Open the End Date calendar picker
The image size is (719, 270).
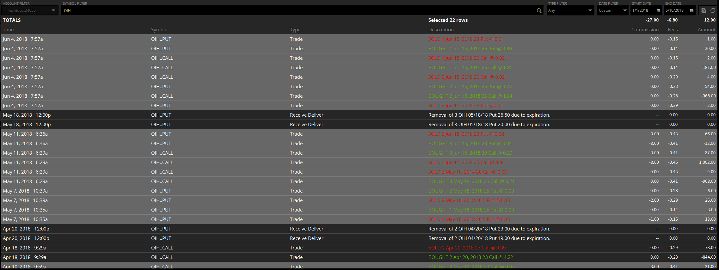pos(692,10)
